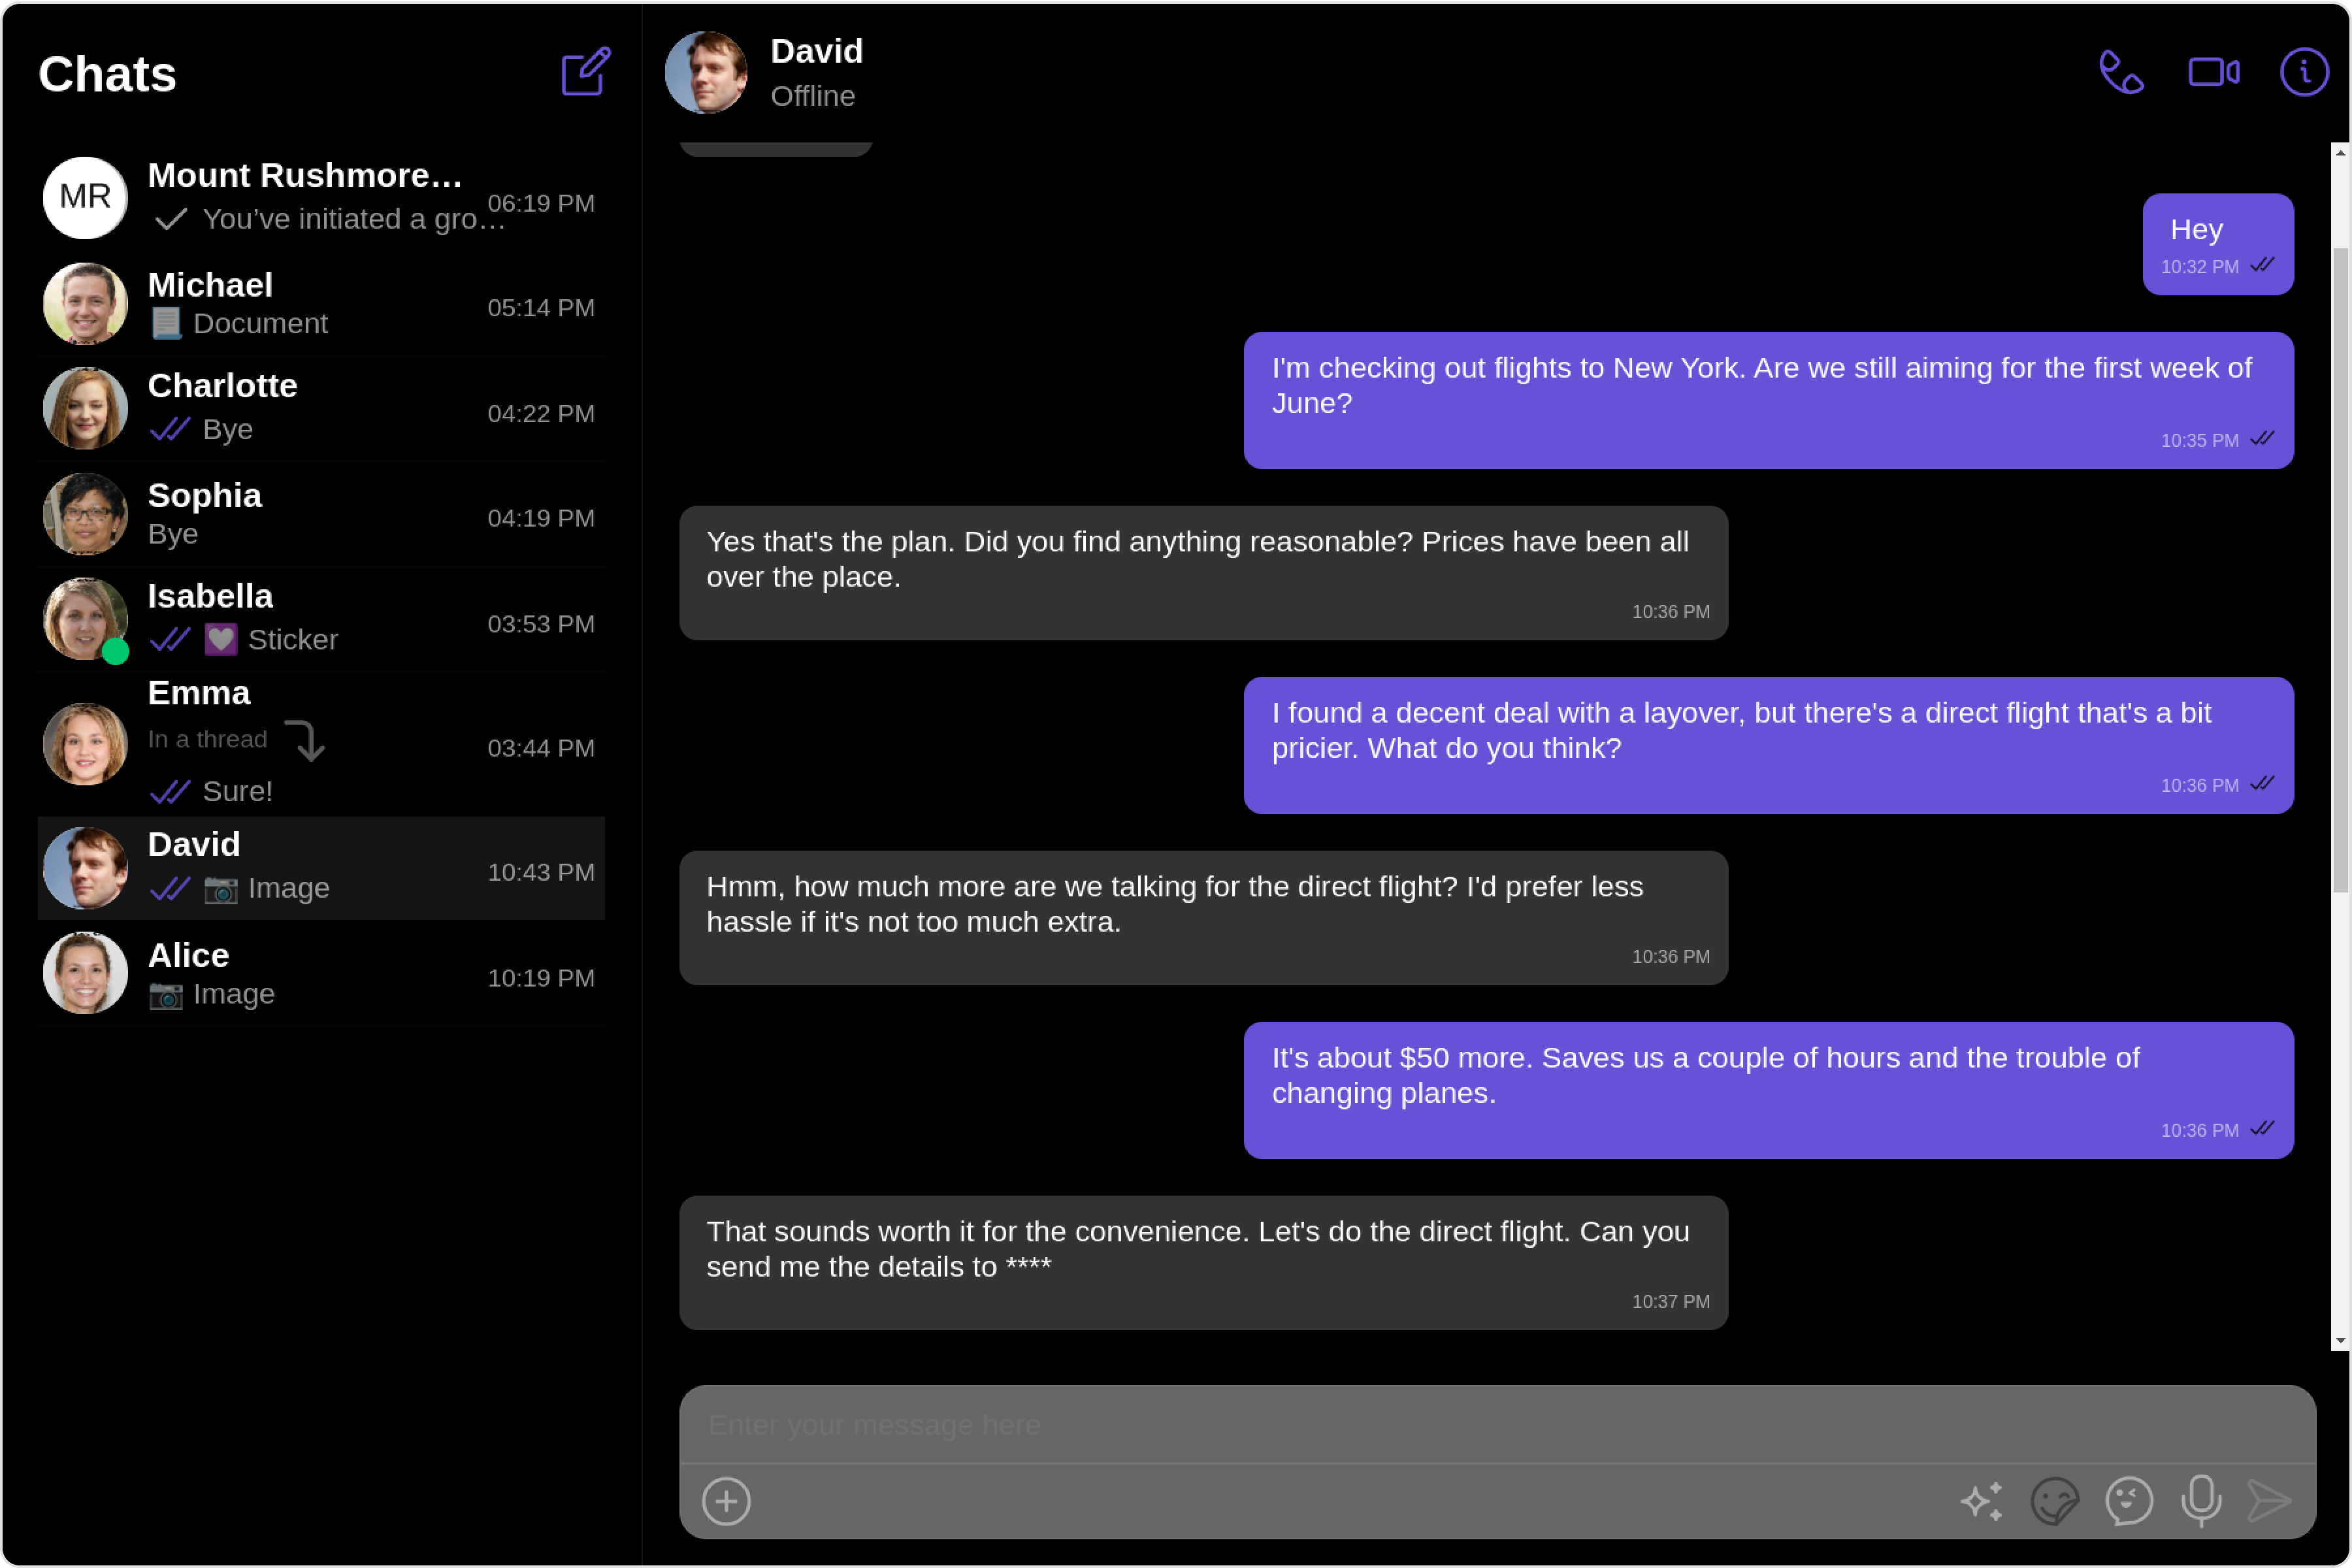
Task: Open the emoji picker
Action: [x=2129, y=1500]
